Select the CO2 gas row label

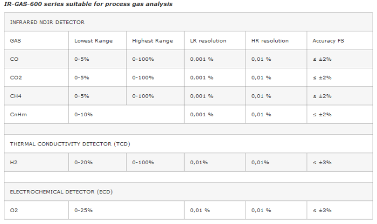point(16,78)
